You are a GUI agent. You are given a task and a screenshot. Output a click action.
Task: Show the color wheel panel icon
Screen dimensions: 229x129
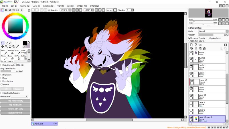pos(2,10)
